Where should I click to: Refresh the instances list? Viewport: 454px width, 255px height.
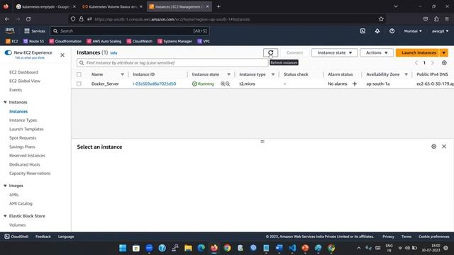click(270, 52)
